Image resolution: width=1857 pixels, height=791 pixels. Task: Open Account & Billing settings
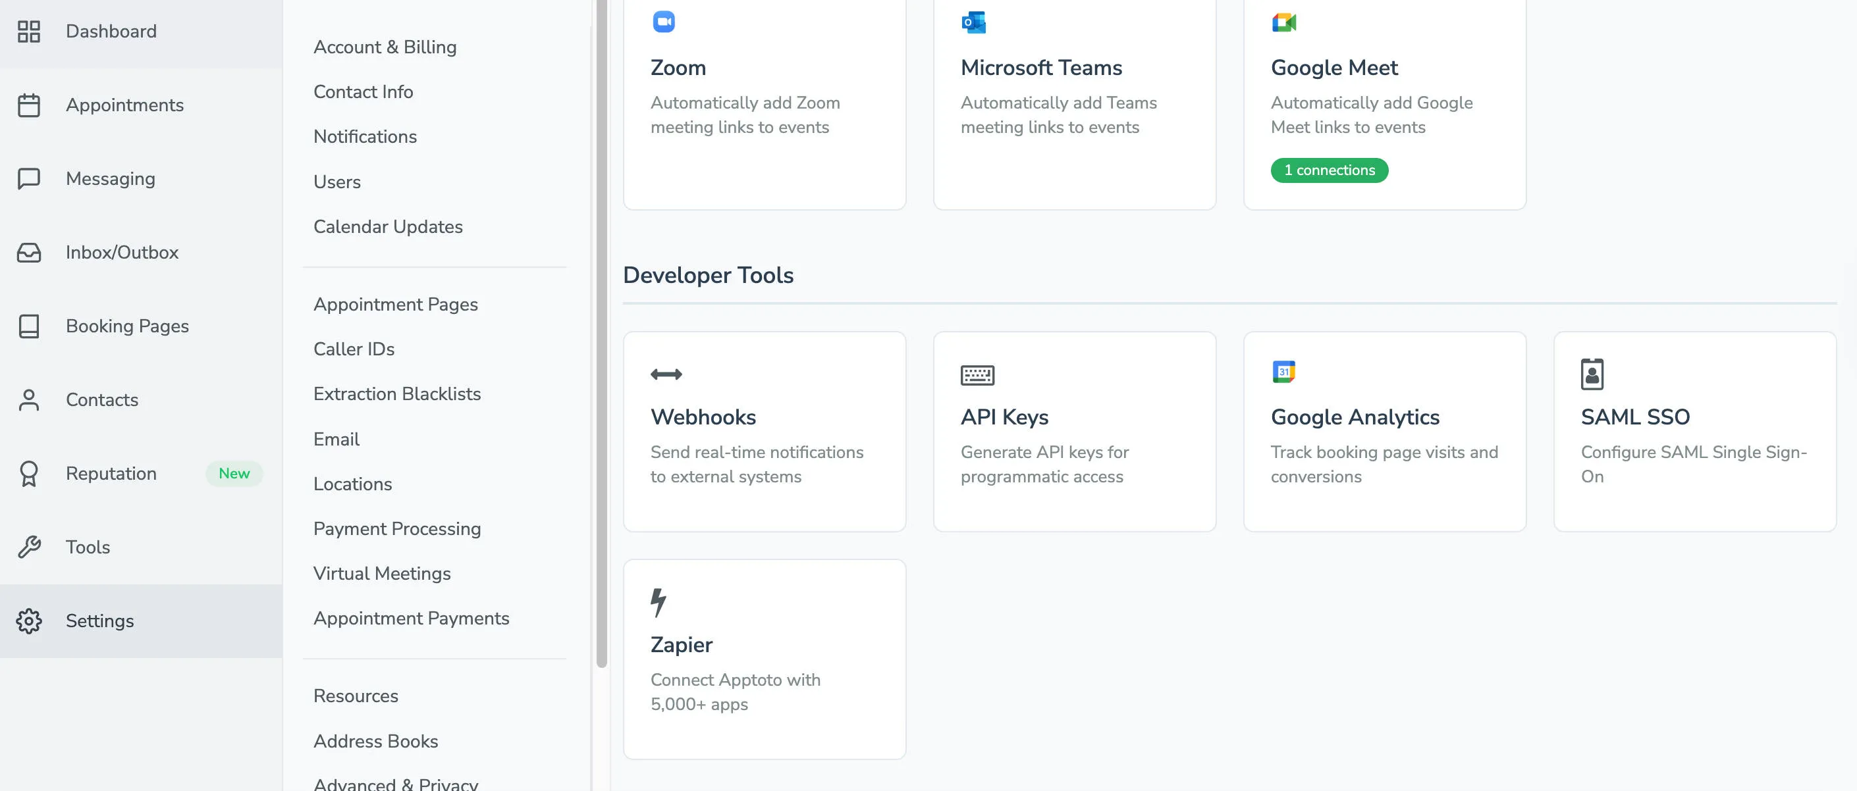pyautogui.click(x=385, y=46)
